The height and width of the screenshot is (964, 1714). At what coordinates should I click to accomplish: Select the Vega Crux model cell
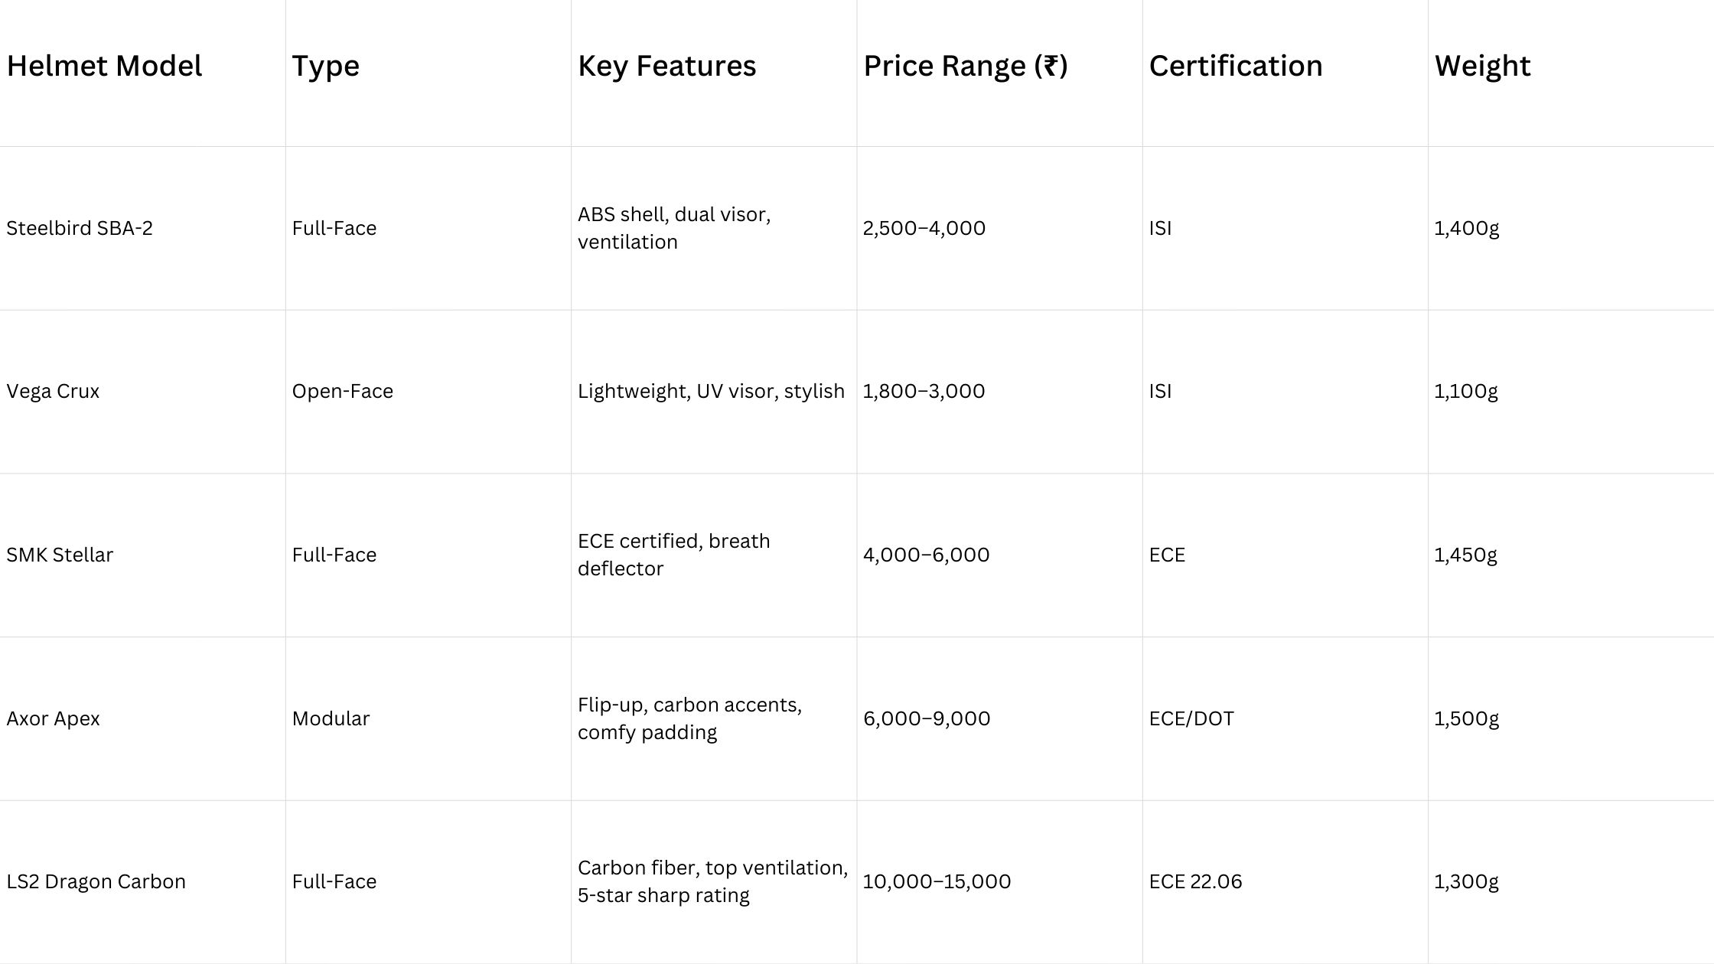pos(53,391)
